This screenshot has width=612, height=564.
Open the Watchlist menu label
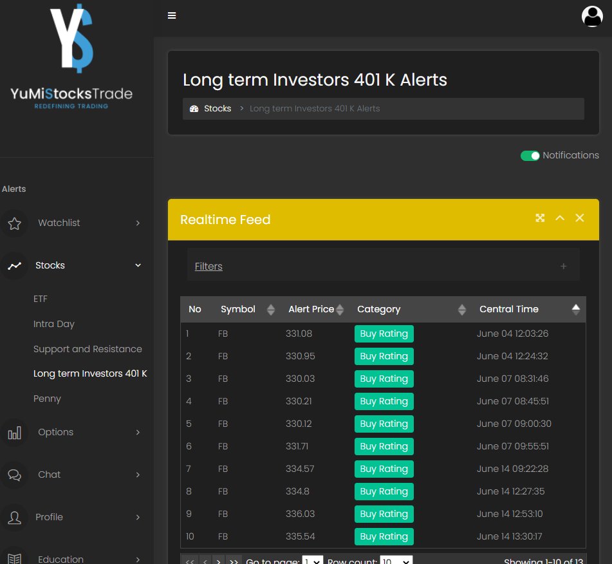(59, 223)
